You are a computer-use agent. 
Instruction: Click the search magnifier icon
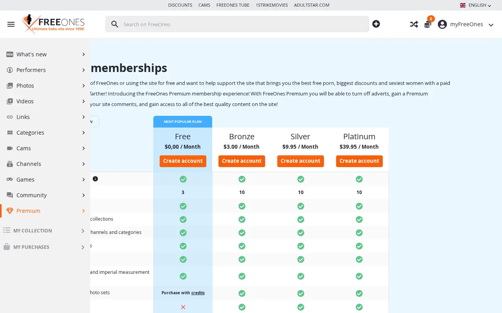115,24
